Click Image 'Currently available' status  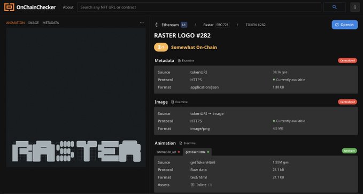coord(289,121)
